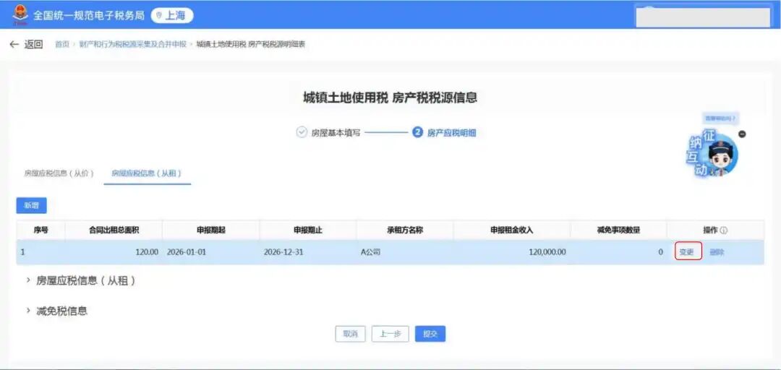Click the rent income value 120,000.00

click(x=547, y=252)
